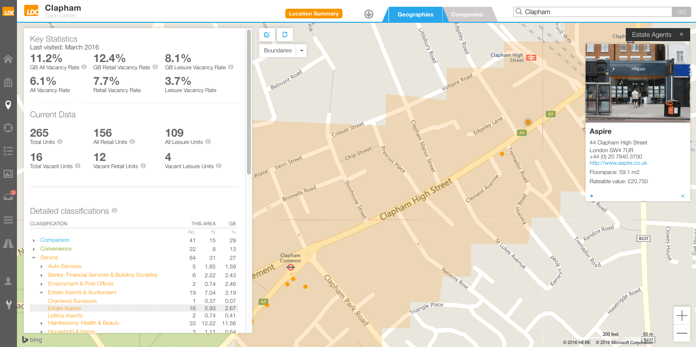
Task: Click the Clapham High Street rail station icon
Action: (531, 57)
